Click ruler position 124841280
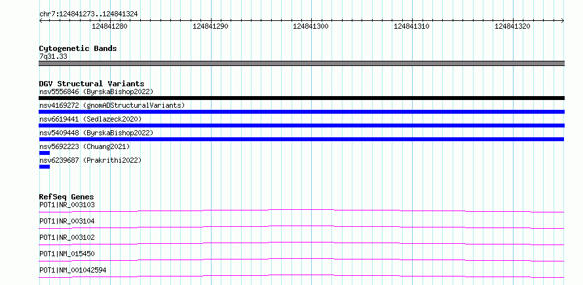Screen dimensions: 583x285 [x=109, y=26]
